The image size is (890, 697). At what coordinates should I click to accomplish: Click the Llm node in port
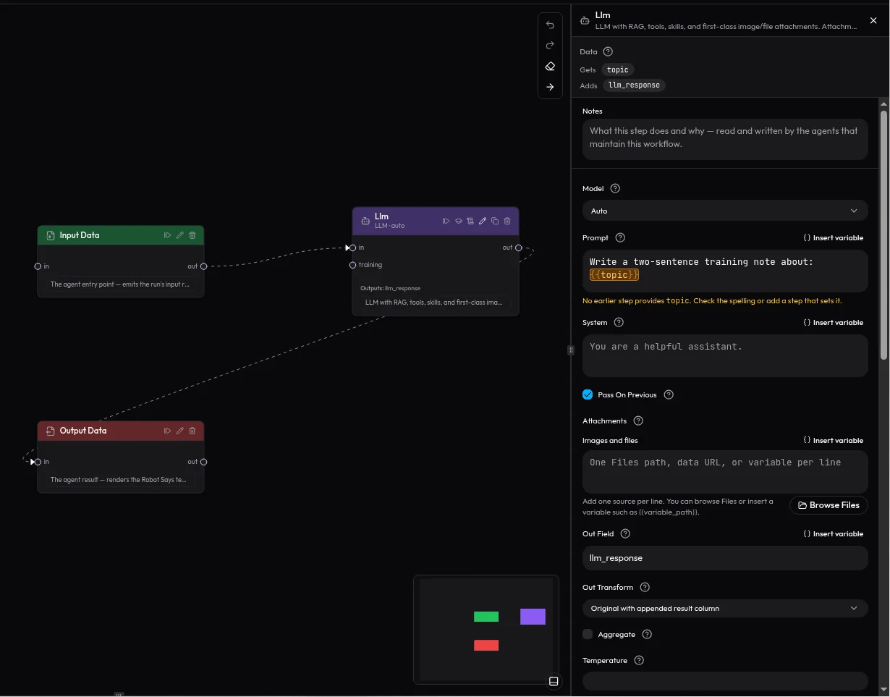[x=352, y=248]
